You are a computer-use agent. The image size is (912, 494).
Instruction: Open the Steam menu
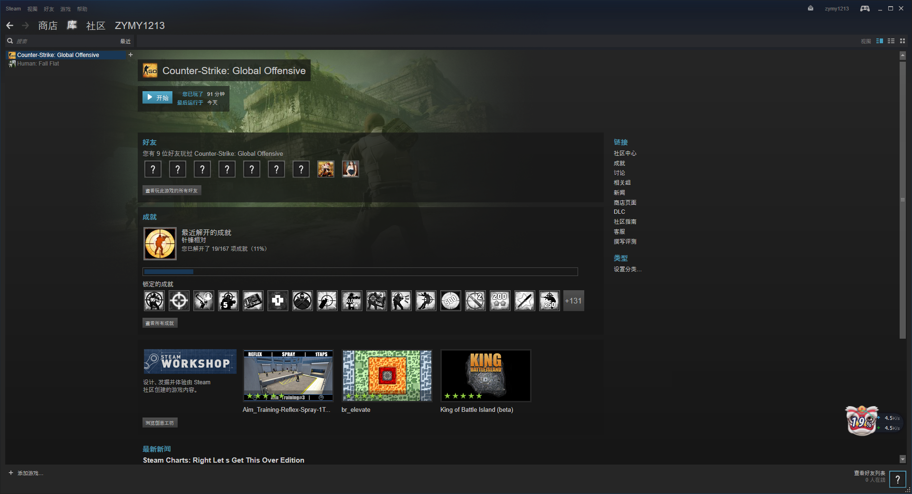13,9
